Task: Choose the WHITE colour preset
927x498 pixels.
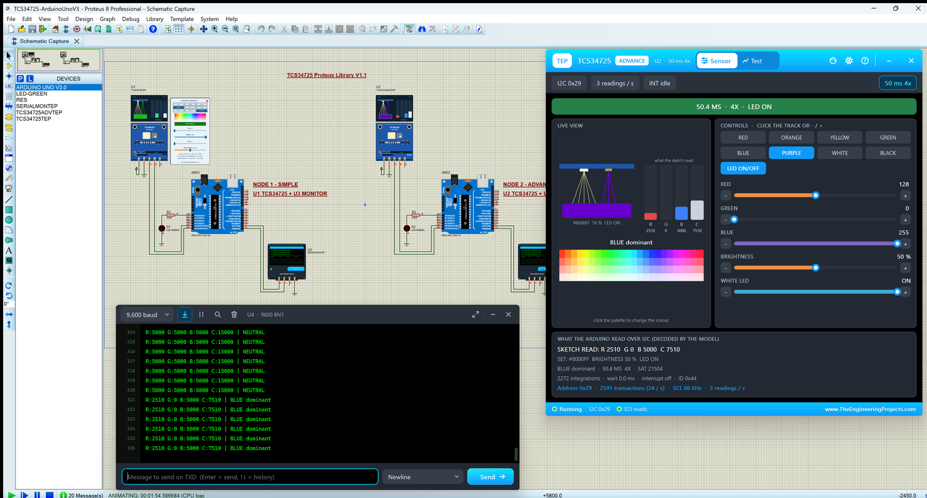Action: pyautogui.click(x=839, y=153)
